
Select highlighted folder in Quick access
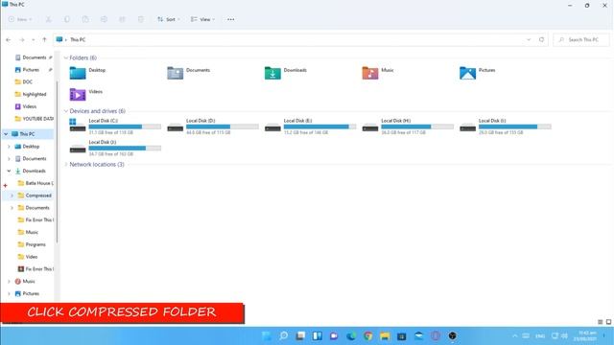pyautogui.click(x=30, y=94)
